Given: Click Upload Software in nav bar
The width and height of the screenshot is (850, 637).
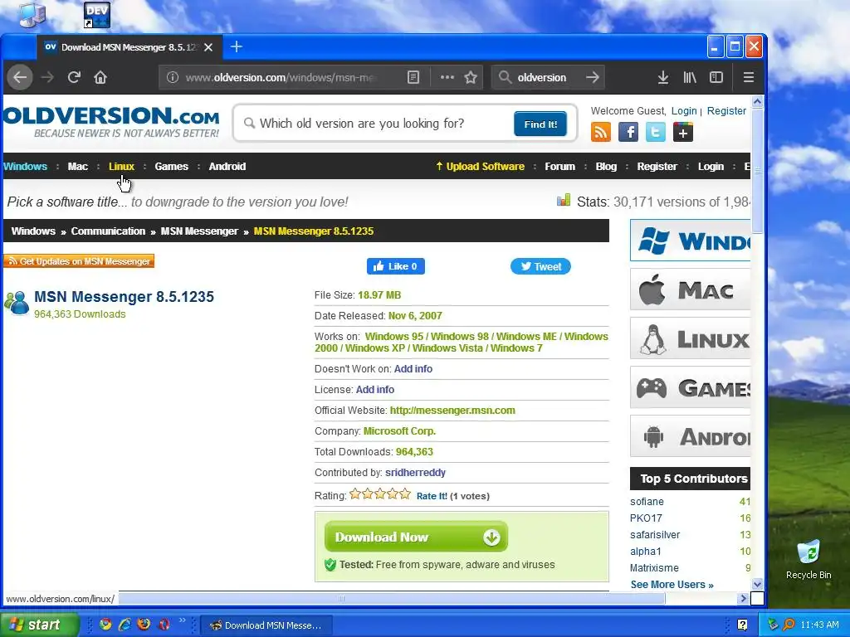Looking at the screenshot, I should [481, 166].
